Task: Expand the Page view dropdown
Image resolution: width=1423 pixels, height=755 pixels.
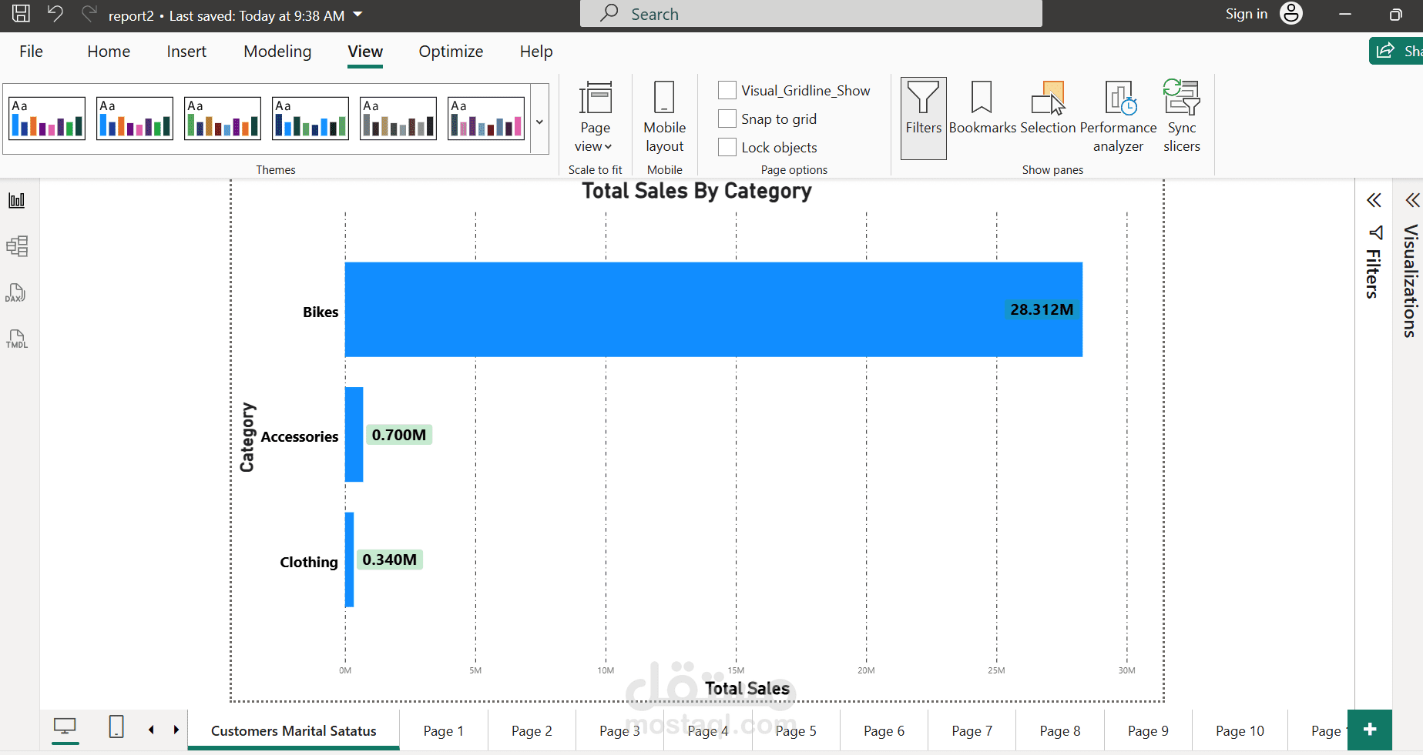Action: (x=595, y=117)
